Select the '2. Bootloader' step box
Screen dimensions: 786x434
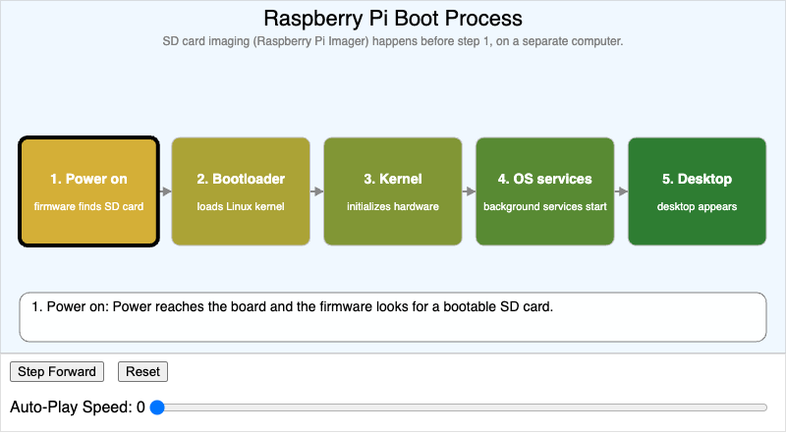click(x=241, y=191)
